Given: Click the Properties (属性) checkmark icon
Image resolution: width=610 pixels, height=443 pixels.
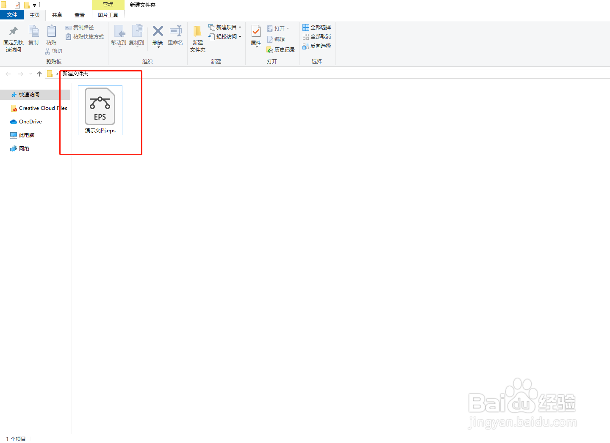Looking at the screenshot, I should click(x=256, y=31).
